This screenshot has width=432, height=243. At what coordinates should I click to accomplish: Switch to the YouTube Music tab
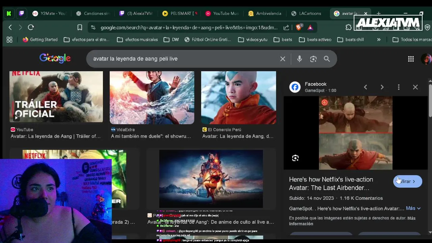pyautogui.click(x=222, y=13)
